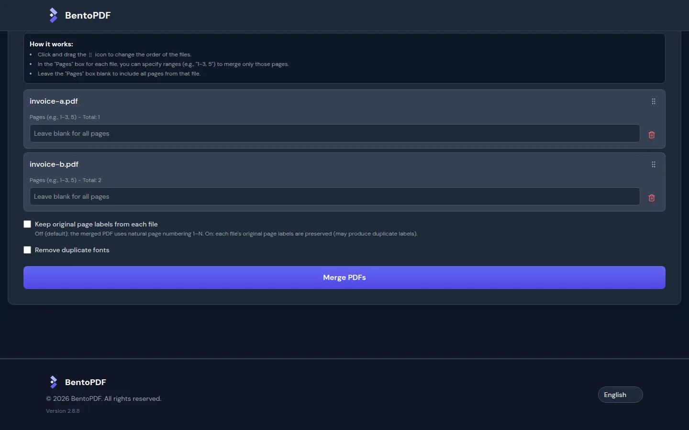Image resolution: width=689 pixels, height=430 pixels.
Task: Click the 'In the "Pages" box for each file' instruction
Action: pos(163,64)
